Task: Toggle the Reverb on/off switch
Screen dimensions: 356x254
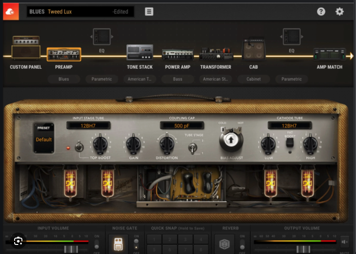Action: 242,244
